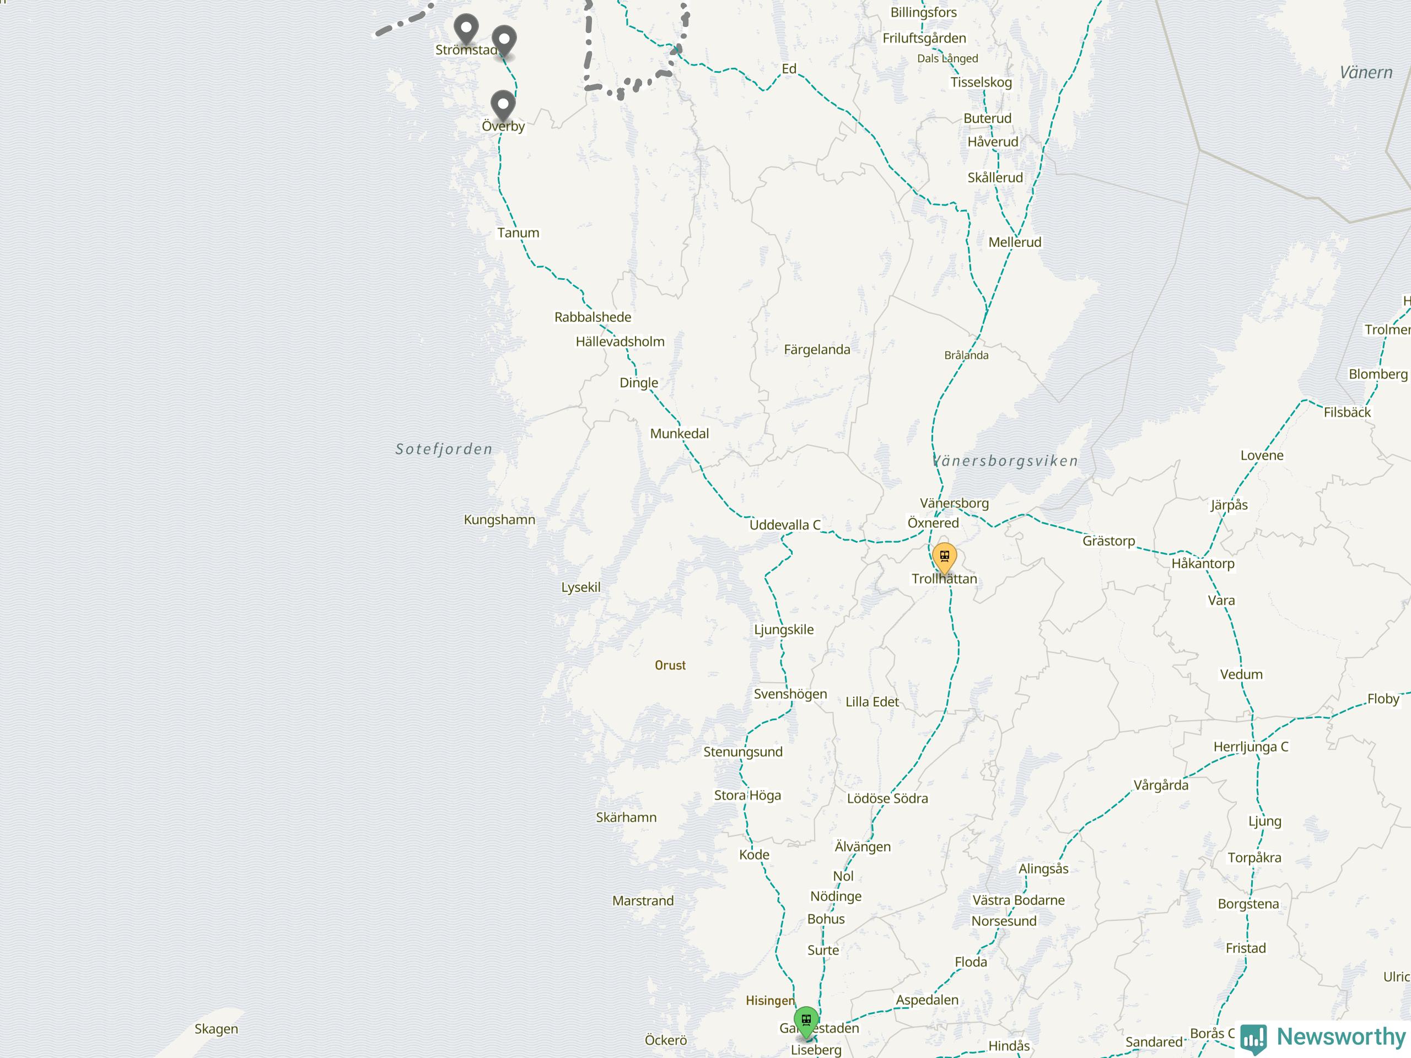Click the Uddevalla C station label
Image resolution: width=1411 pixels, height=1058 pixels.
coord(785,525)
